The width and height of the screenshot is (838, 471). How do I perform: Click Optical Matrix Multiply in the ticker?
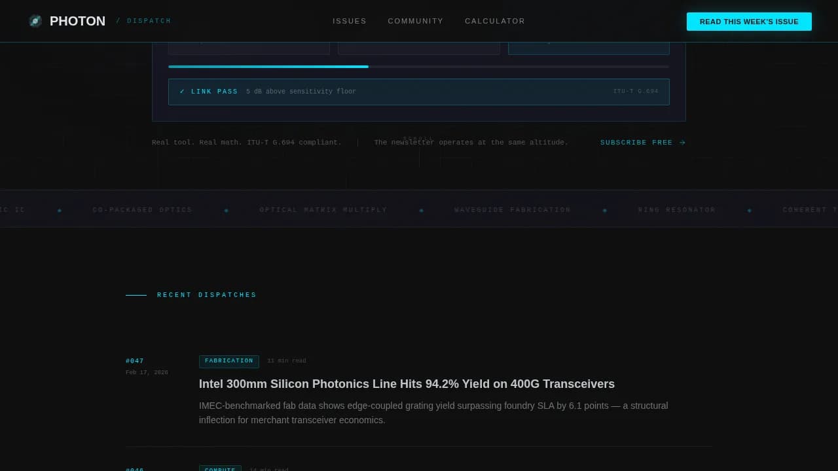[323, 210]
